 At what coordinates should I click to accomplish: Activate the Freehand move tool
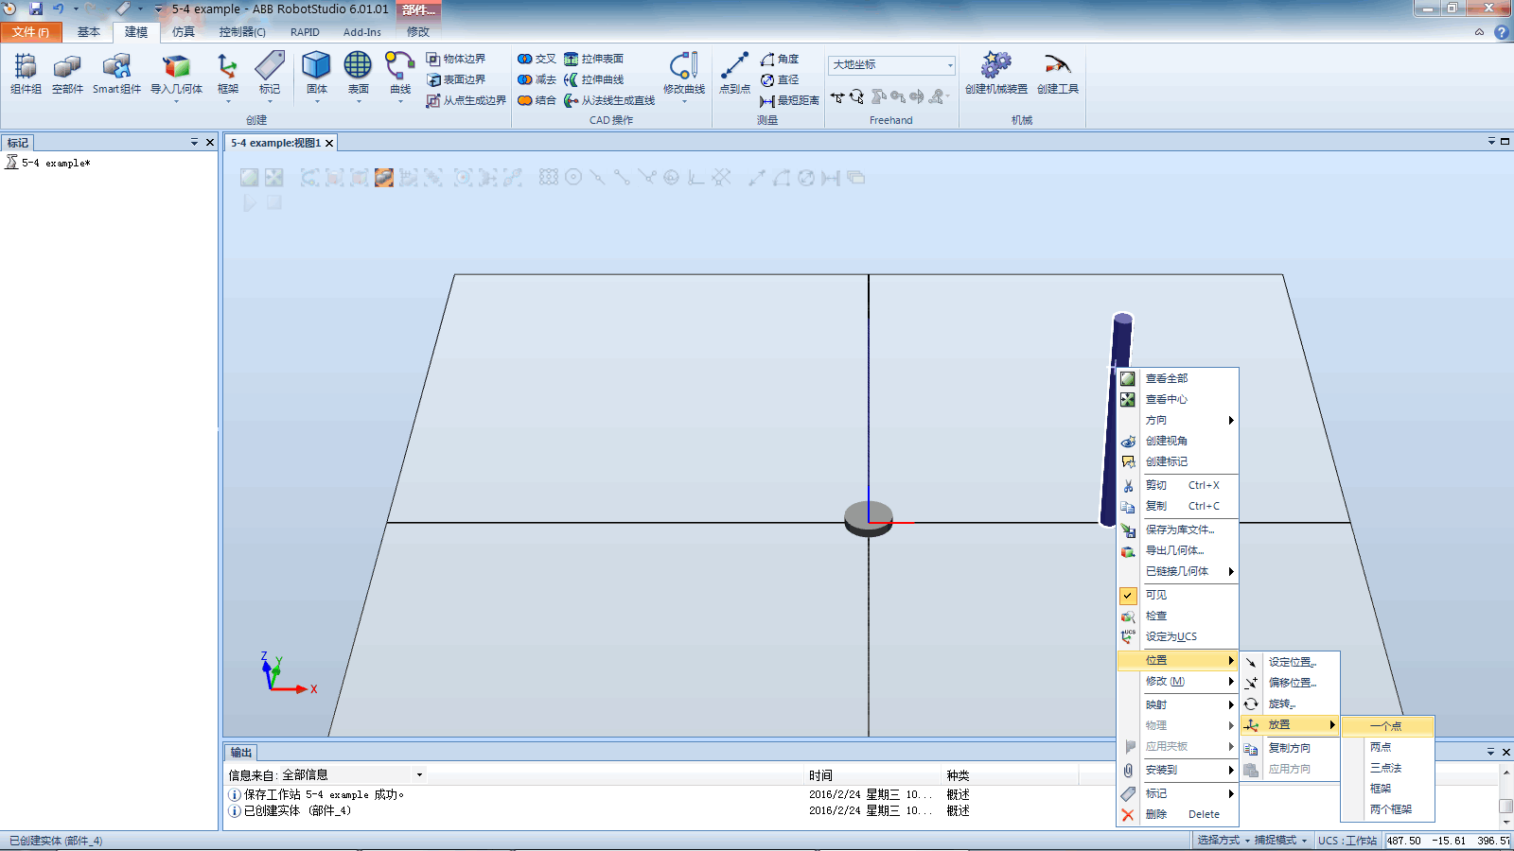coord(837,96)
